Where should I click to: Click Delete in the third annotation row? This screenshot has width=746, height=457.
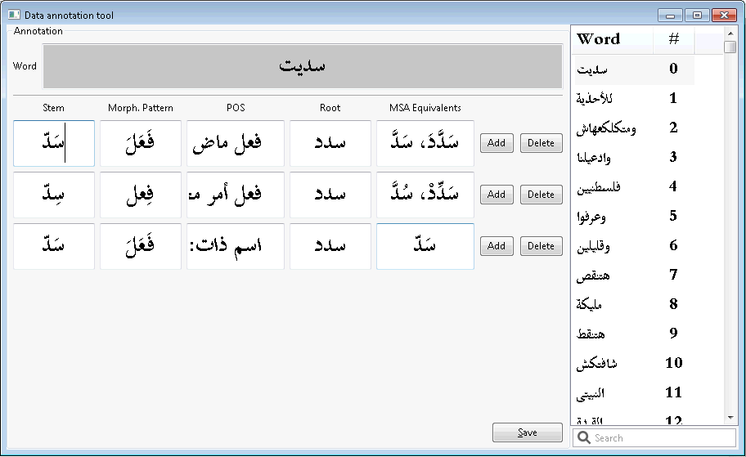(541, 246)
